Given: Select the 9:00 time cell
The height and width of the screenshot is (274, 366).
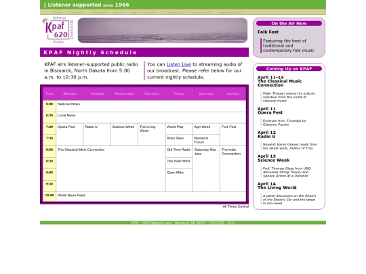Looking at the screenshot, I should pyautogui.click(x=49, y=175).
